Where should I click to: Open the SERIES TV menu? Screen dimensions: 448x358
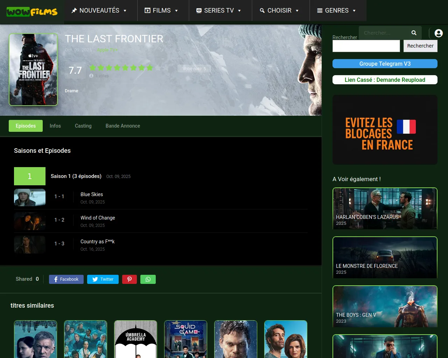point(219,10)
